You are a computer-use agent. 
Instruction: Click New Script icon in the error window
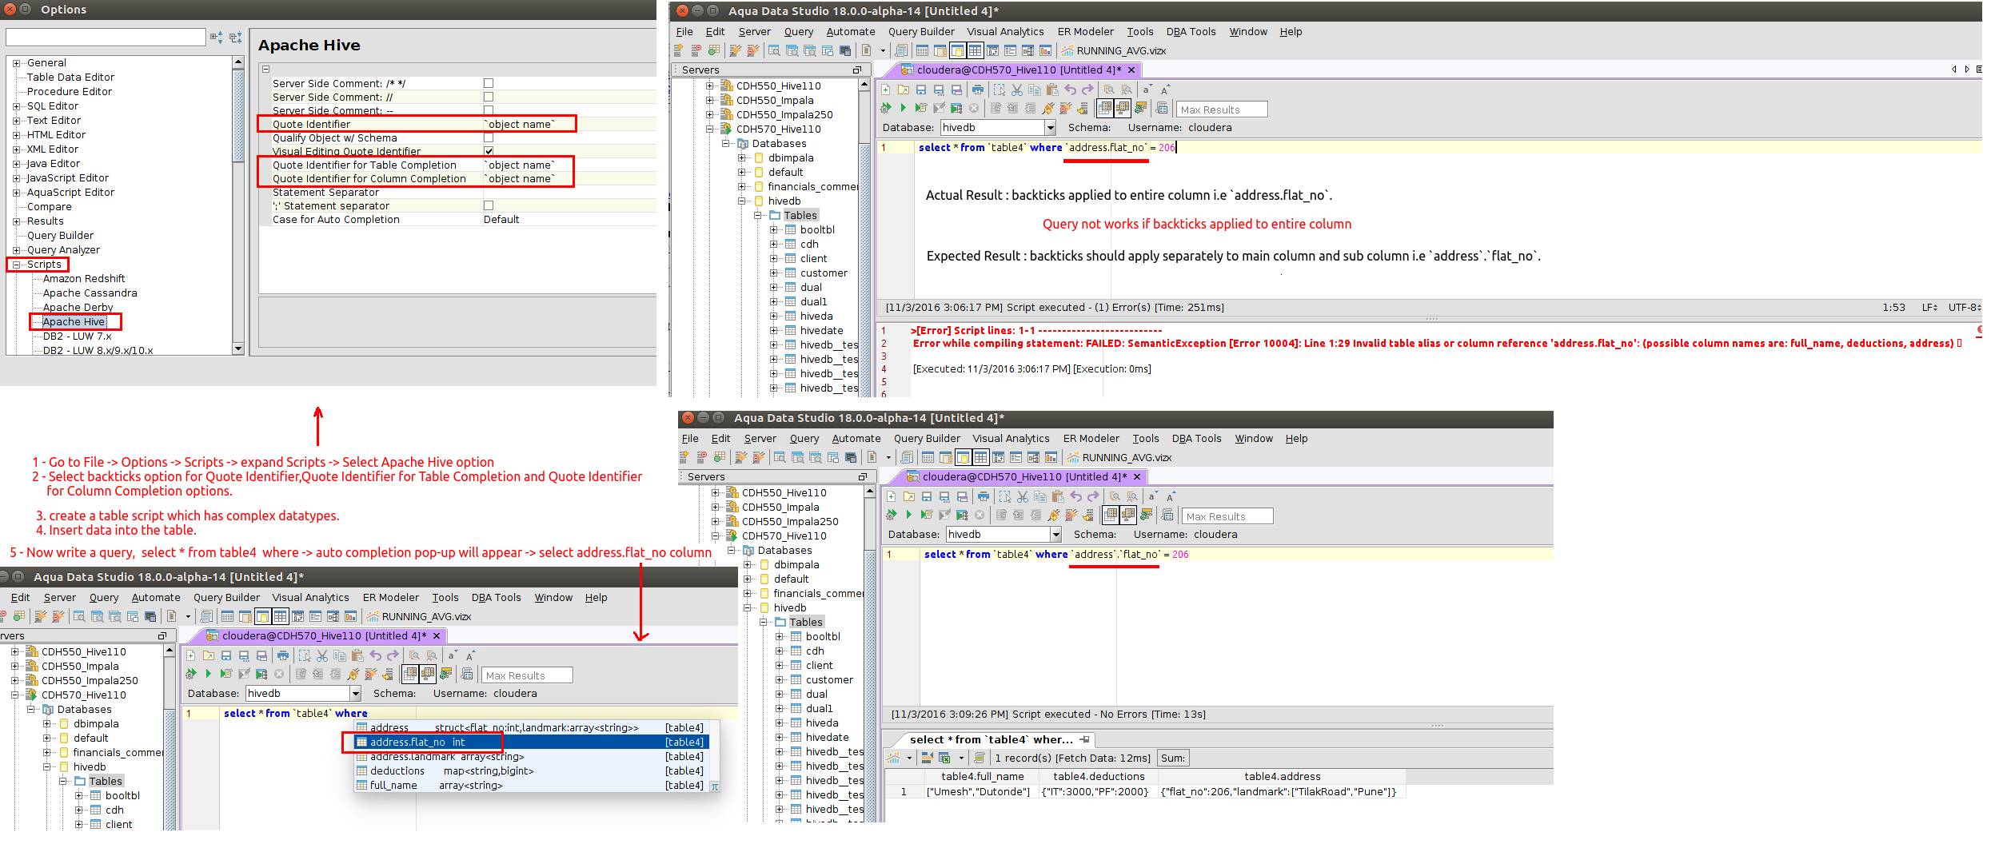(886, 90)
